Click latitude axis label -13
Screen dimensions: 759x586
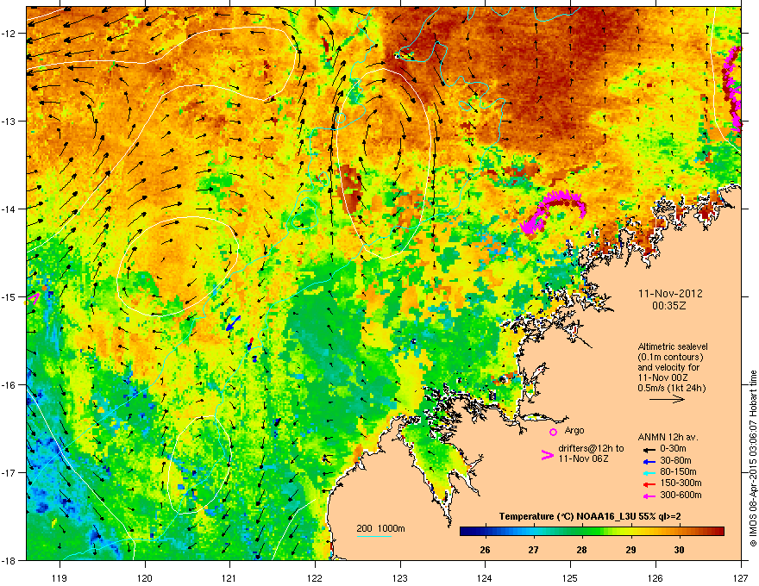click(x=9, y=121)
